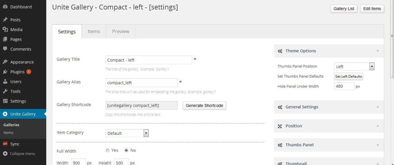Expand the Position settings section

pos(329,126)
